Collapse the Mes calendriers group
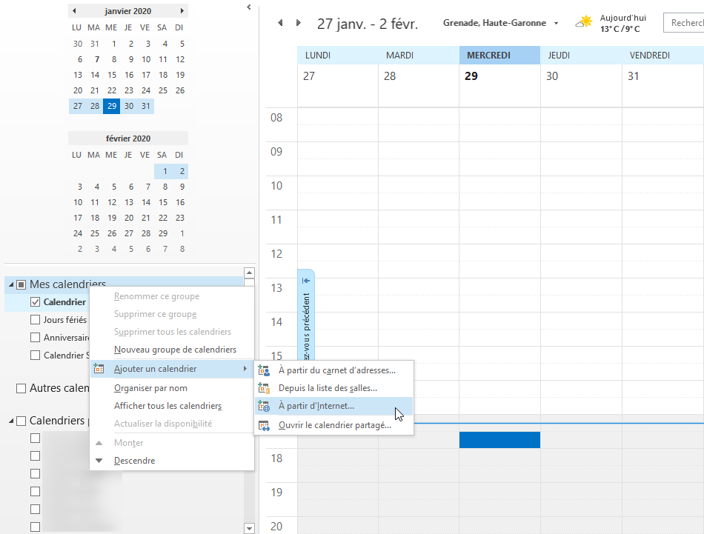The image size is (704, 534). pos(11,284)
